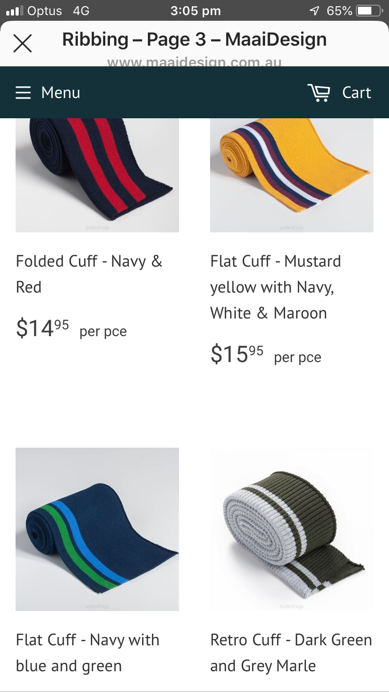Tap the $15.95 per pce price

[x=266, y=355]
